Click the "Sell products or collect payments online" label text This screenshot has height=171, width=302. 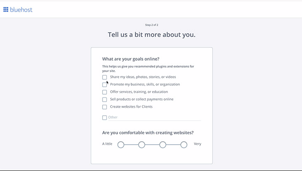pos(142,99)
